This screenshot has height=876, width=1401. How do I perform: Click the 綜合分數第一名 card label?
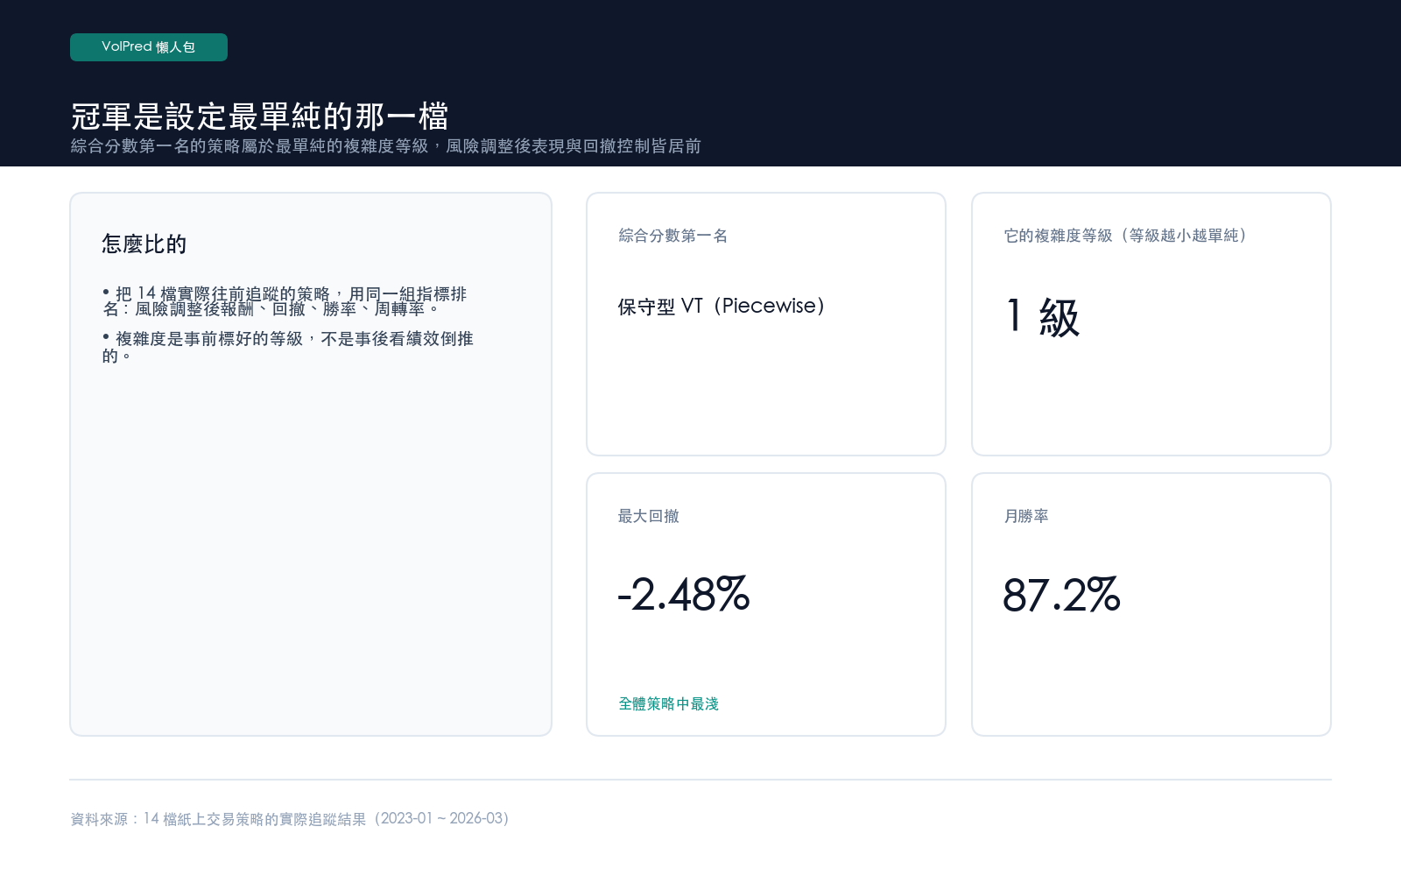pos(672,236)
